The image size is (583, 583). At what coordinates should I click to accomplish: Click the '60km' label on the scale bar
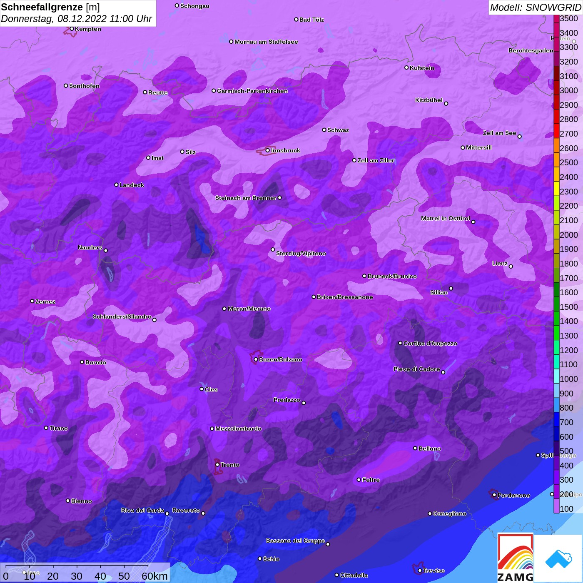click(154, 576)
